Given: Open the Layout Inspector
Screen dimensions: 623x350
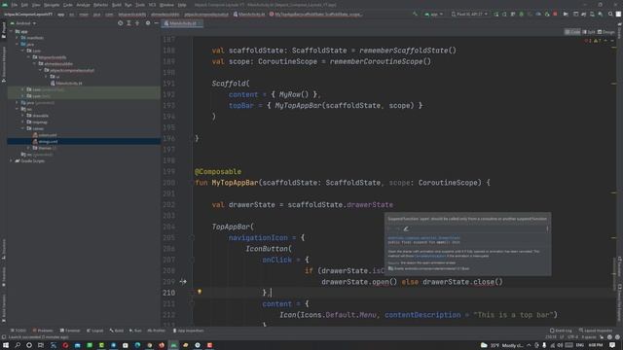Looking at the screenshot, I should [x=596, y=331].
